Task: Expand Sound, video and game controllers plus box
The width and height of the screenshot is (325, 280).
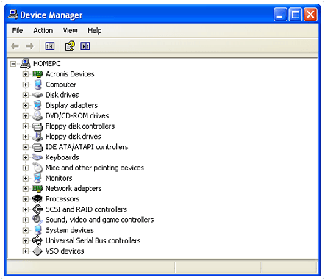Action: click(x=25, y=220)
